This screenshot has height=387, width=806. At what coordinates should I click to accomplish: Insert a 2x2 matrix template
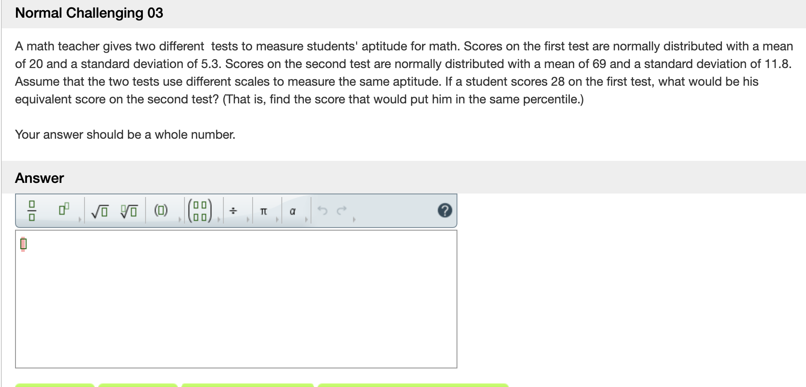coord(200,211)
